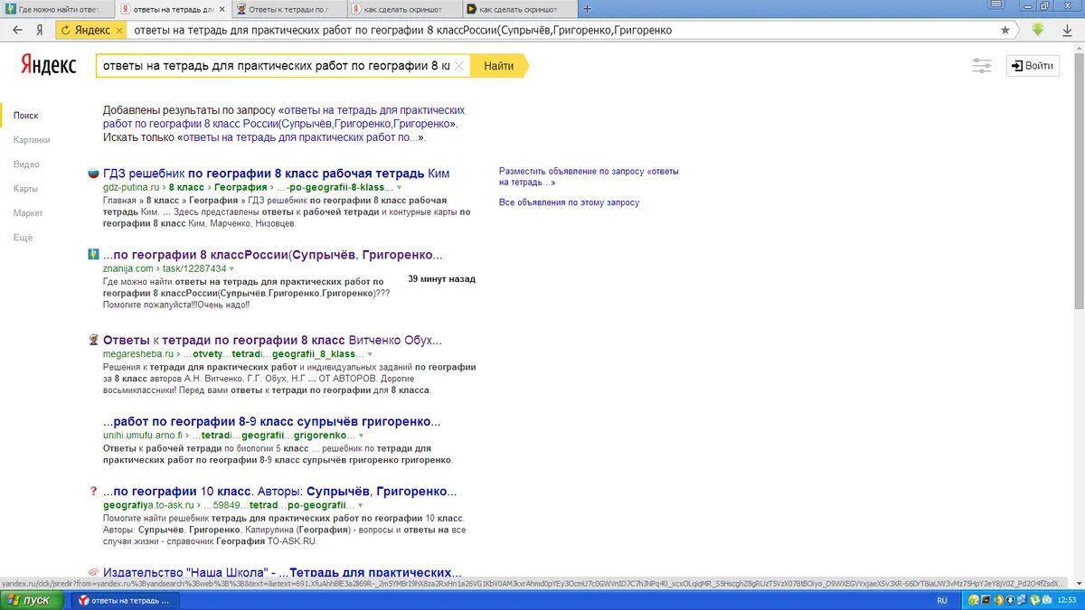
Task: Open first 'как сделать скриншот' tab
Action: pyautogui.click(x=403, y=9)
